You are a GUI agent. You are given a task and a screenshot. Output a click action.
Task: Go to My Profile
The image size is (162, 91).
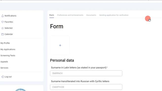point(5,43)
